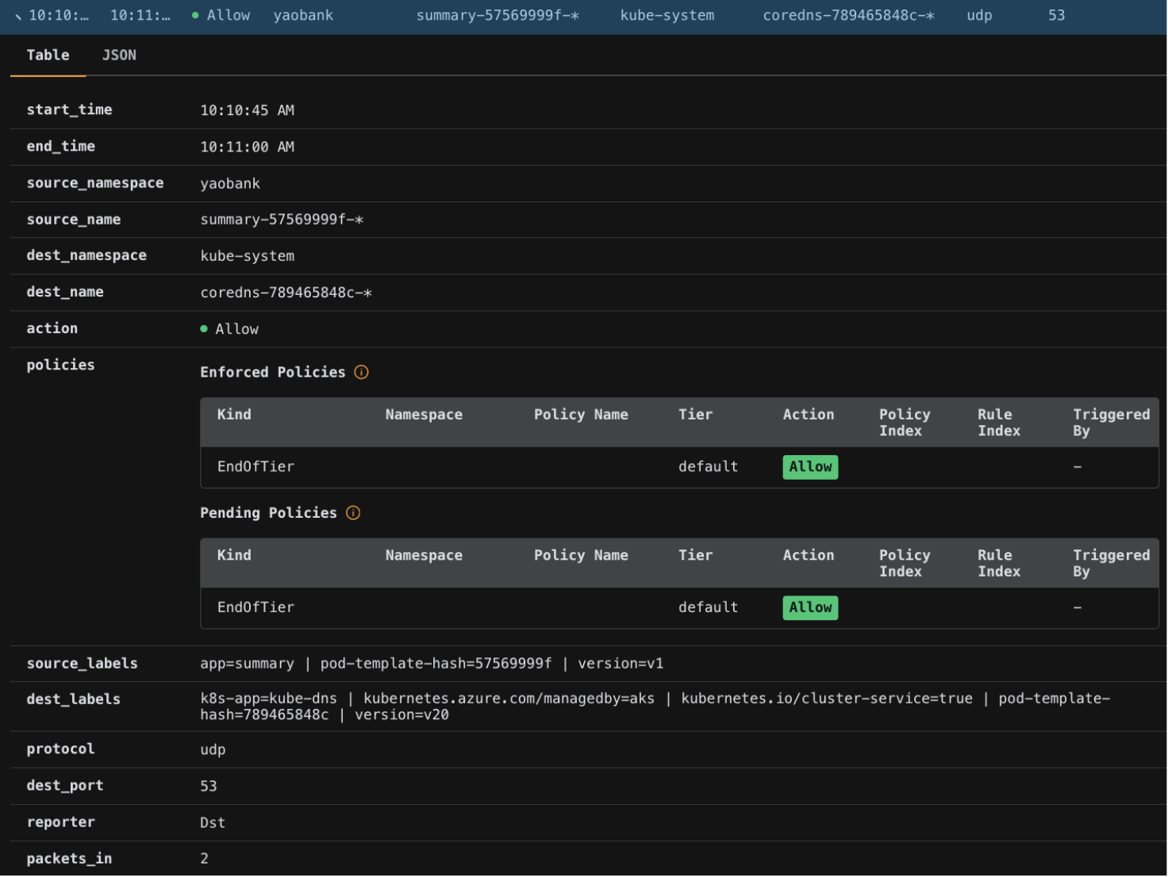Screen dimensions: 1168x877
Task: Click Allow badge in Pending Policies table
Action: click(810, 607)
